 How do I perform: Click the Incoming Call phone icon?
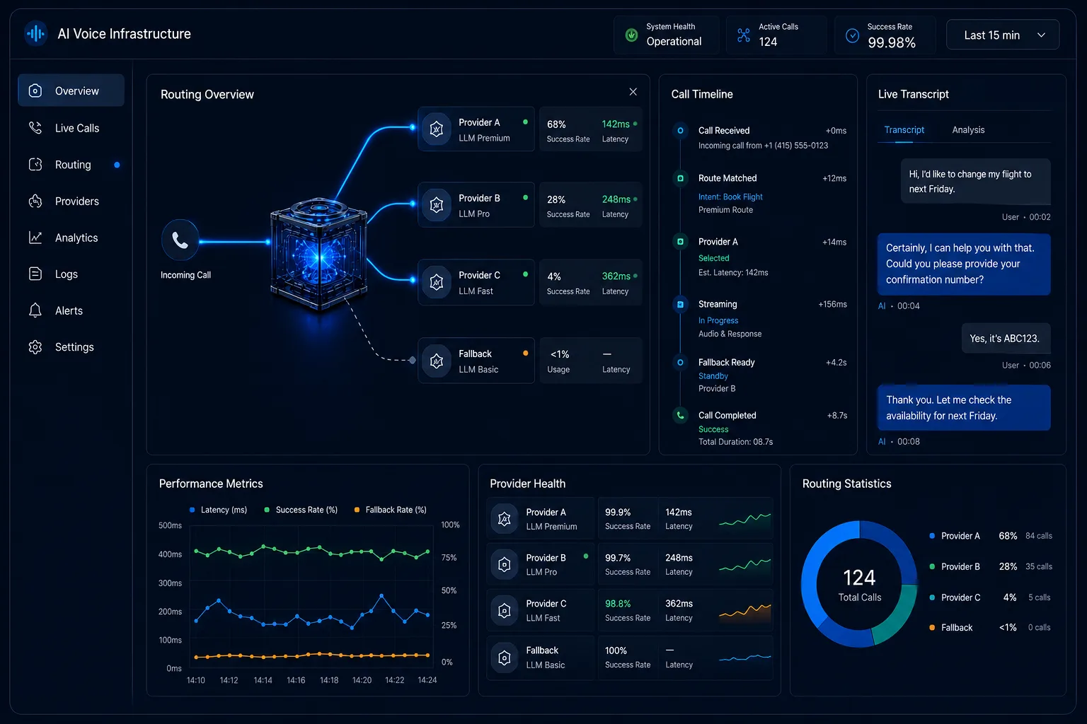tap(180, 241)
